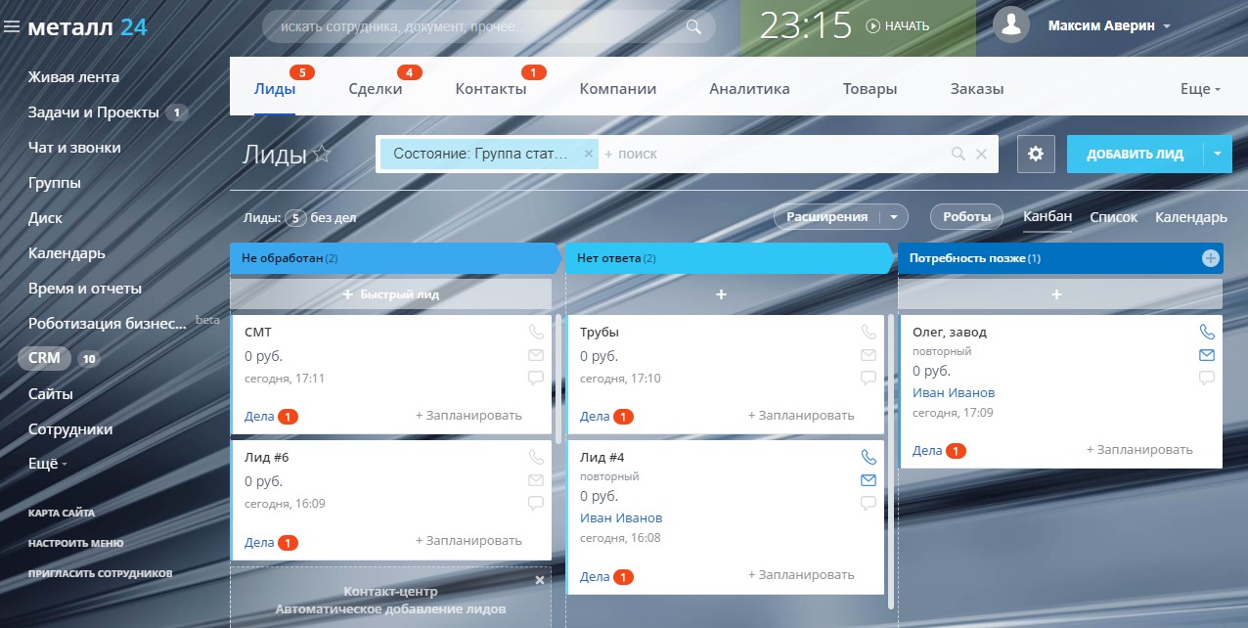Remove the Состояние: Группа стат filter chip
This screenshot has width=1248, height=628.
(x=589, y=154)
